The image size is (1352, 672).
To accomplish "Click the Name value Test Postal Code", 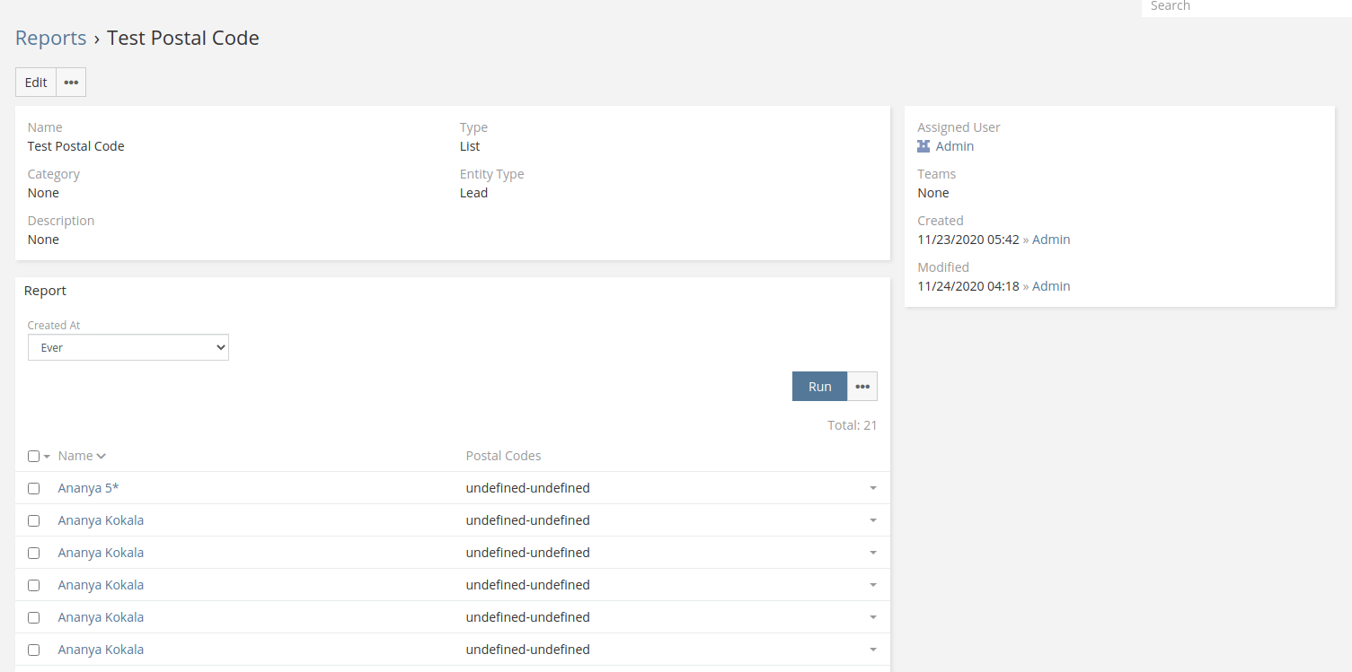I will coord(76,146).
